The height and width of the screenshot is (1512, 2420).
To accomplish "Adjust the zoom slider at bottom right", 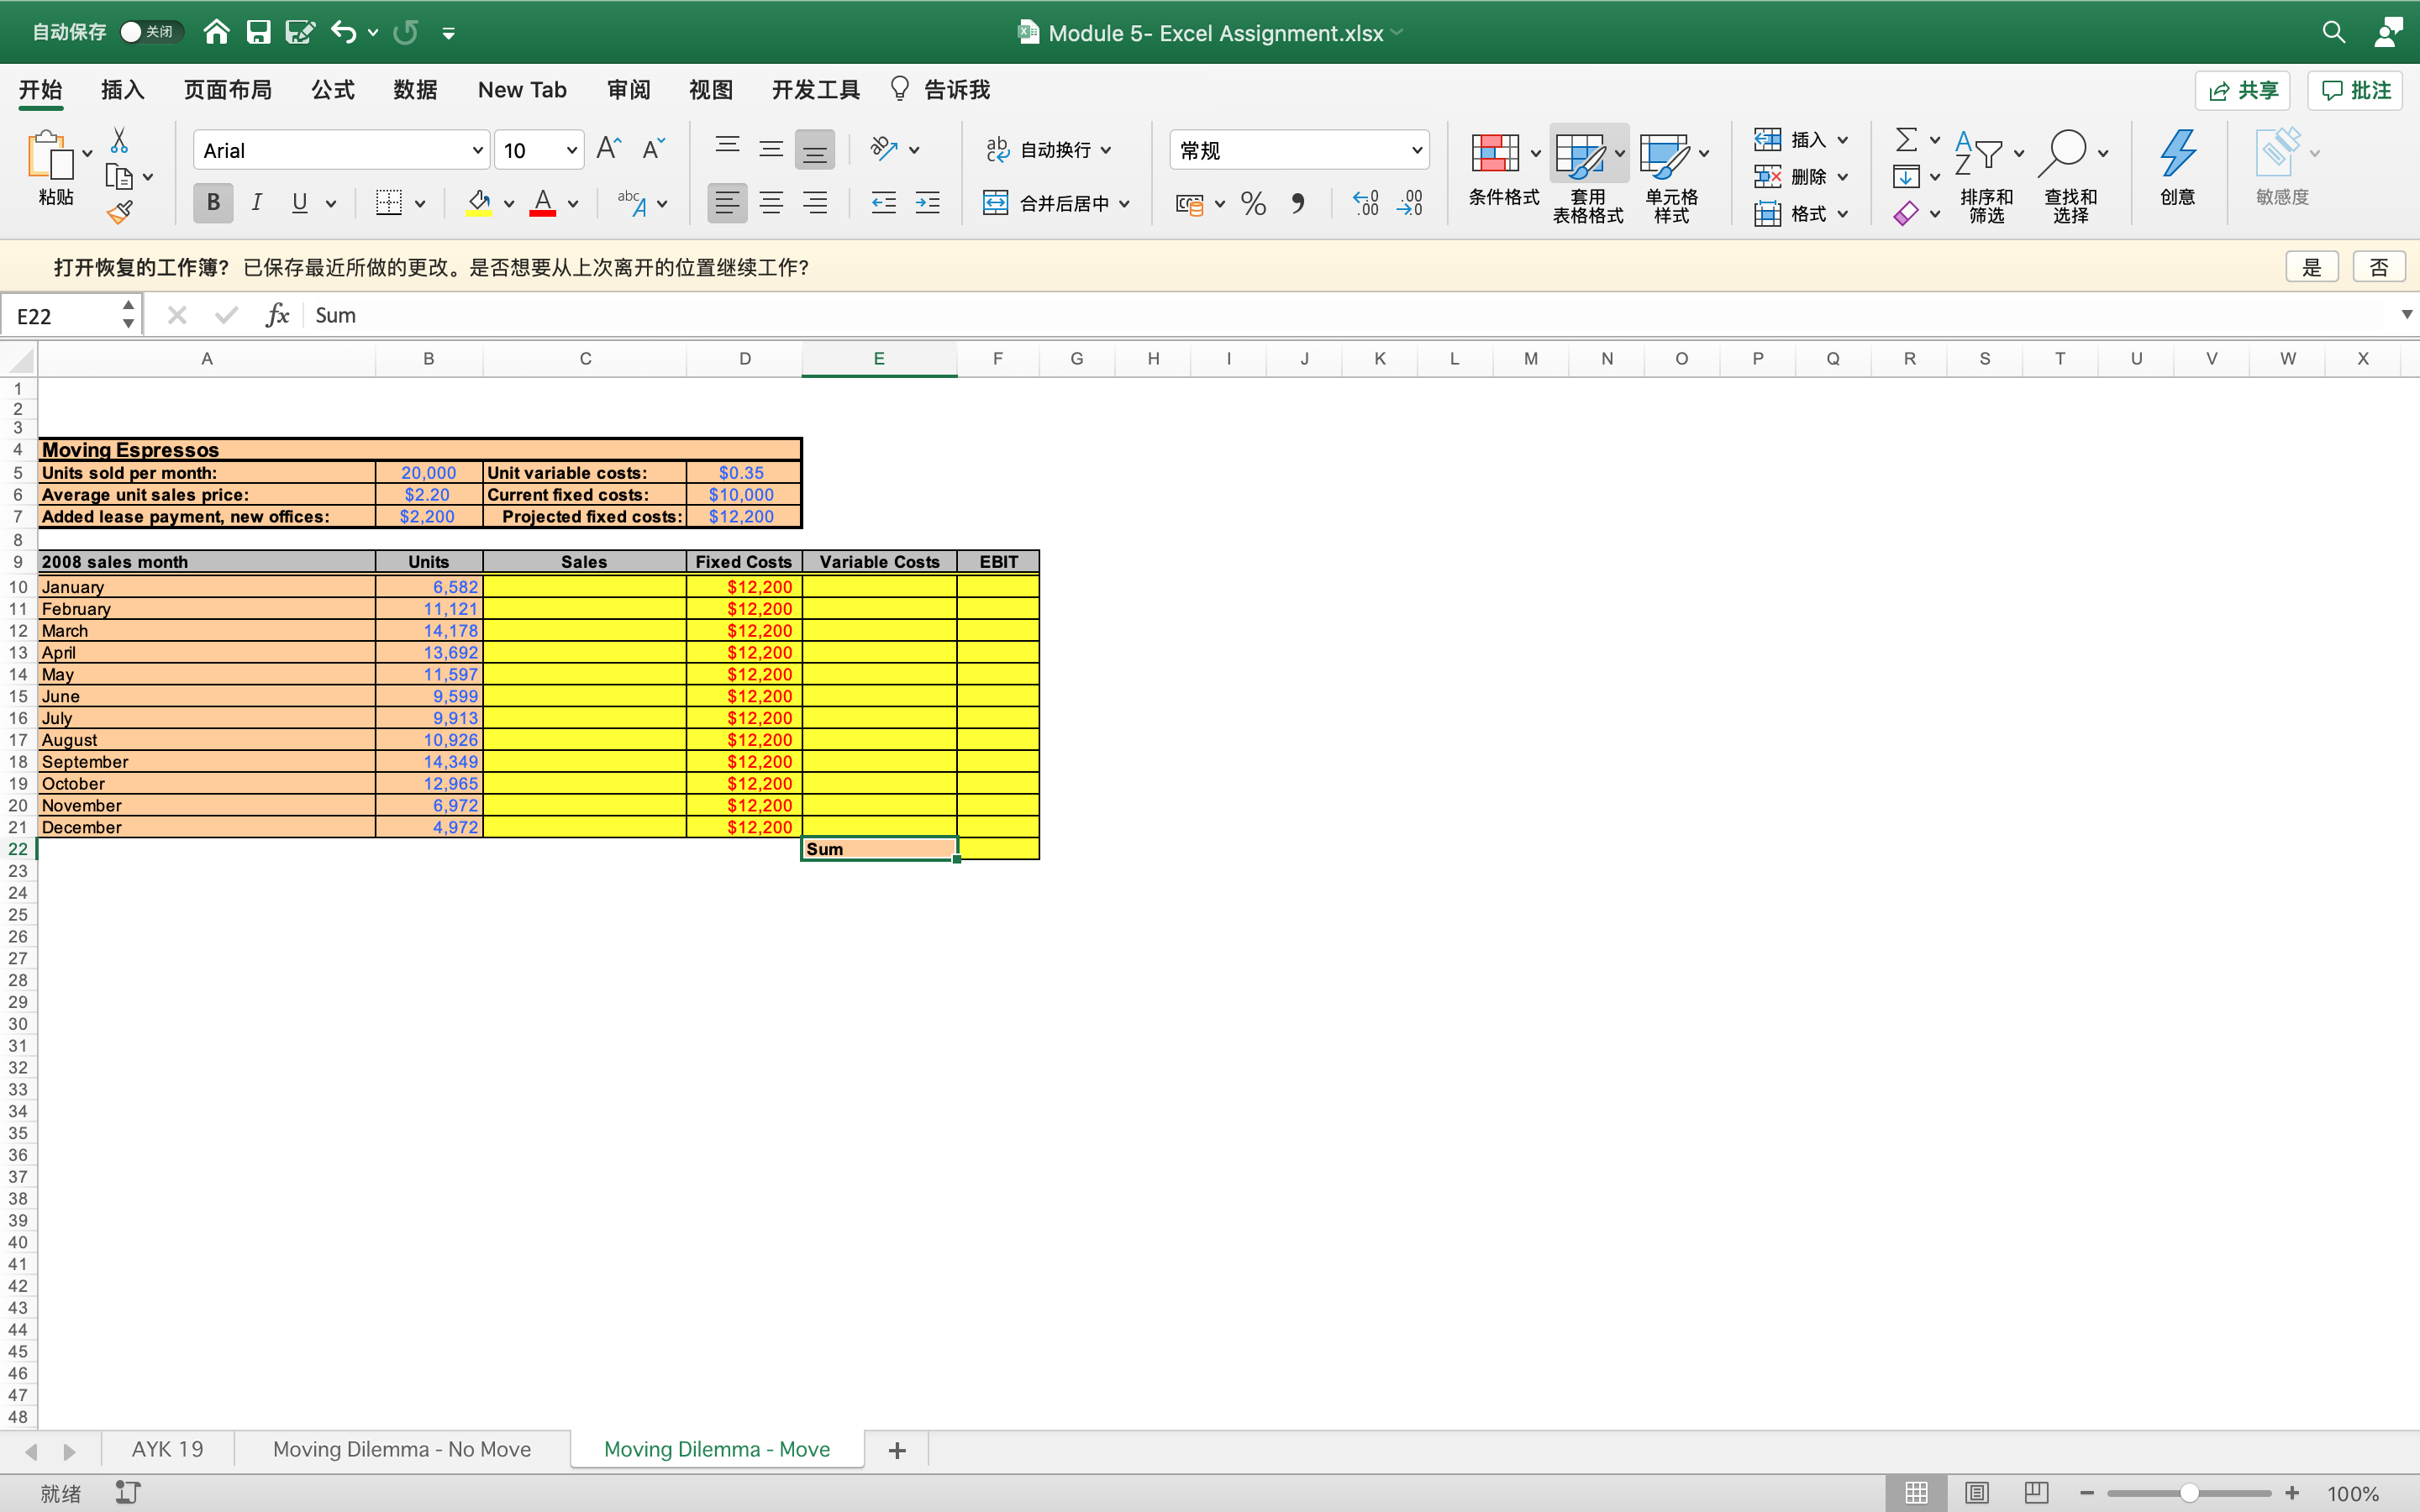I will pyautogui.click(x=2189, y=1492).
